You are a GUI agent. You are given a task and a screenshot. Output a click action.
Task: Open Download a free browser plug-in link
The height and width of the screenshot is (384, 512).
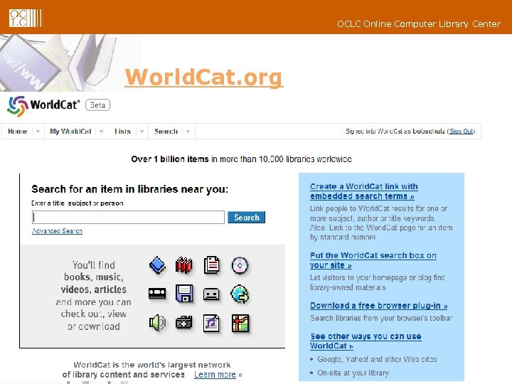[x=378, y=306]
